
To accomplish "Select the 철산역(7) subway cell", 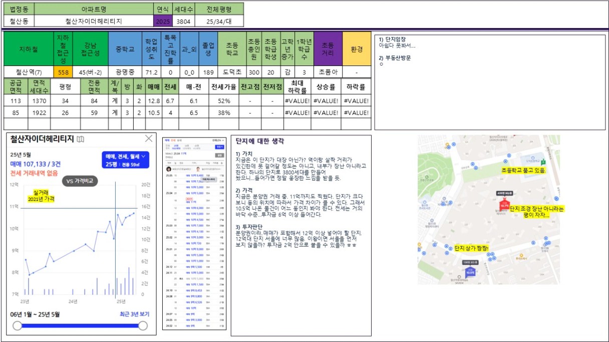I will coord(29,72).
